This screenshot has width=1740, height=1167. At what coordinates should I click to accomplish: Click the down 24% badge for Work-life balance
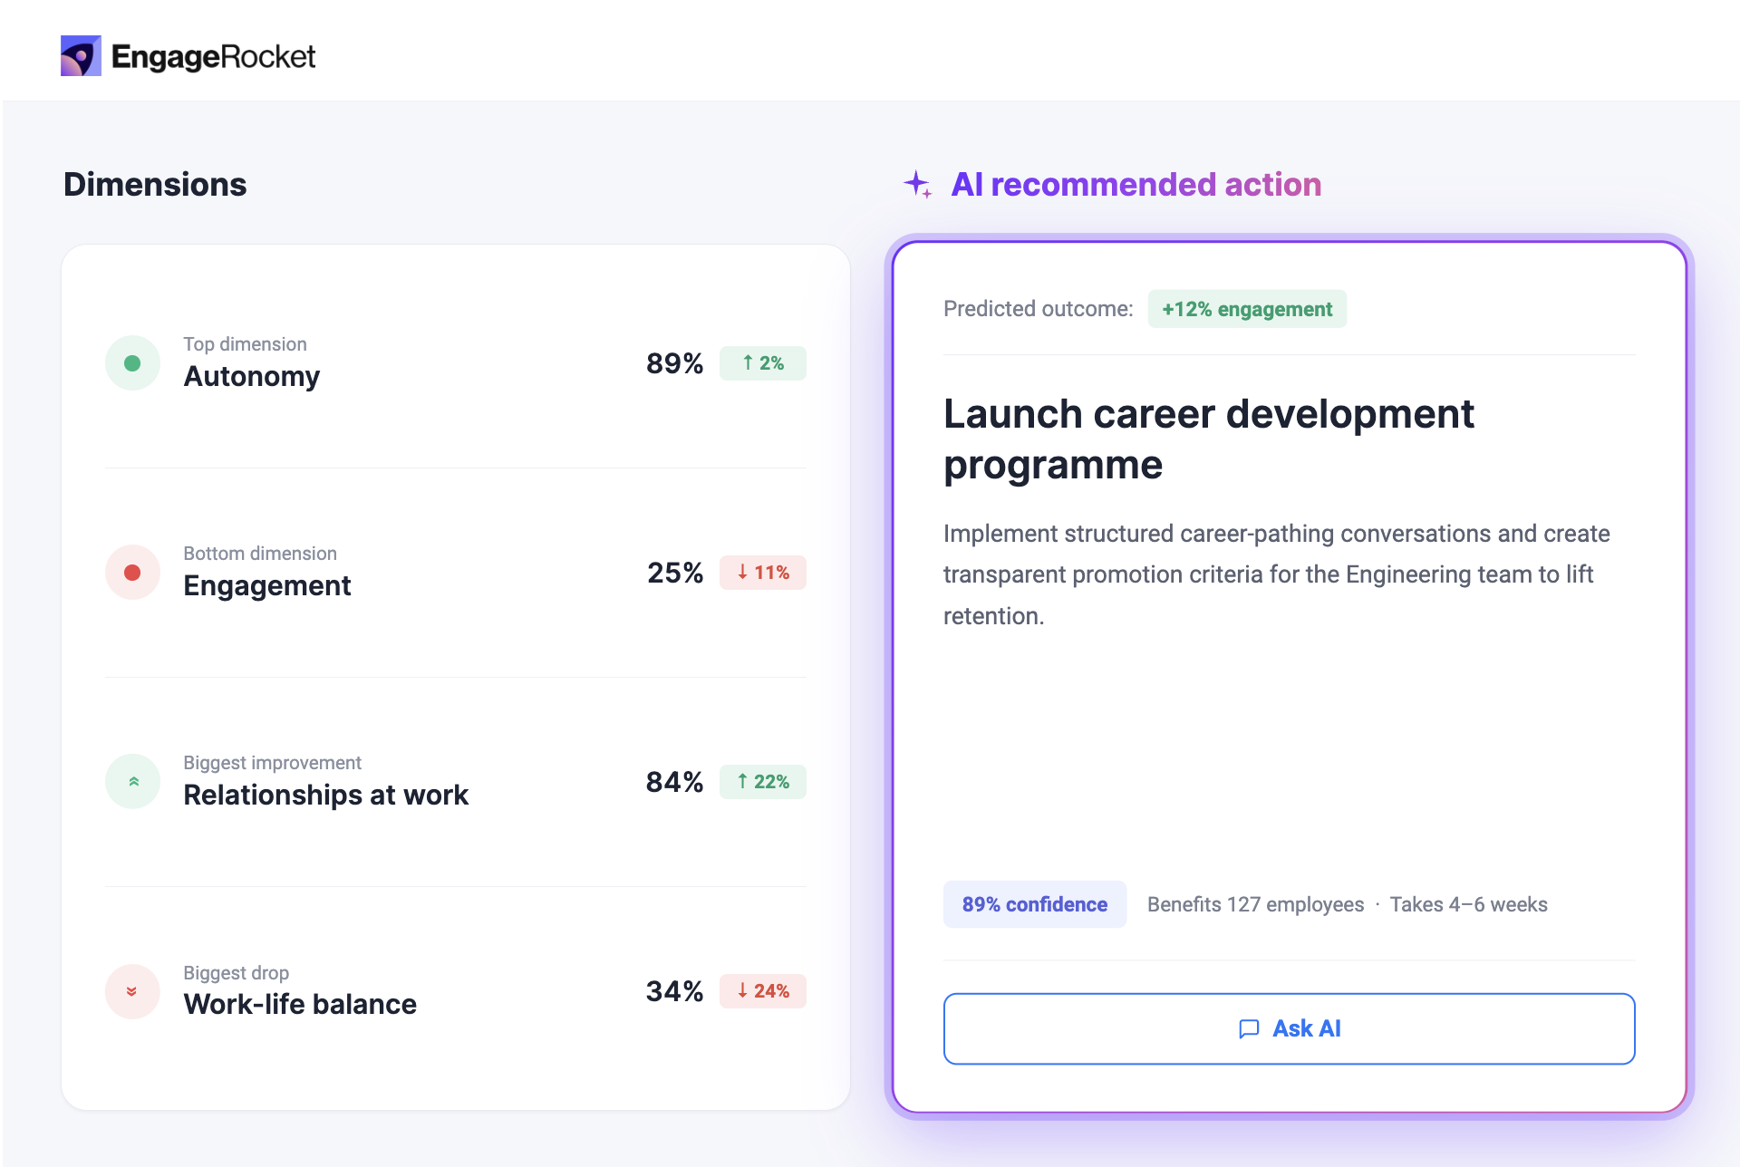coord(763,991)
